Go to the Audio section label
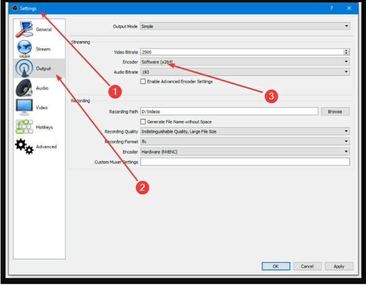Image resolution: width=366 pixels, height=285 pixels. point(42,88)
